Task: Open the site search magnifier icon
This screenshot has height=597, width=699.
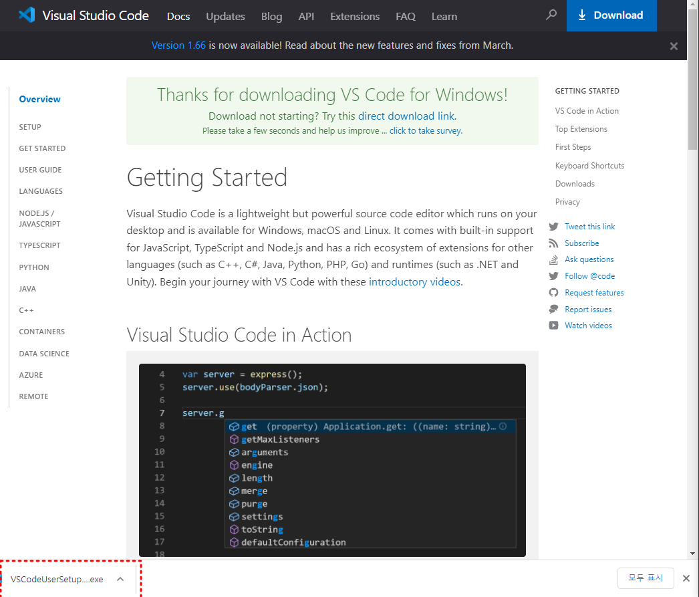Action: pyautogui.click(x=551, y=15)
